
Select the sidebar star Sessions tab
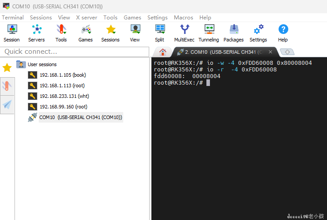click(x=7, y=67)
